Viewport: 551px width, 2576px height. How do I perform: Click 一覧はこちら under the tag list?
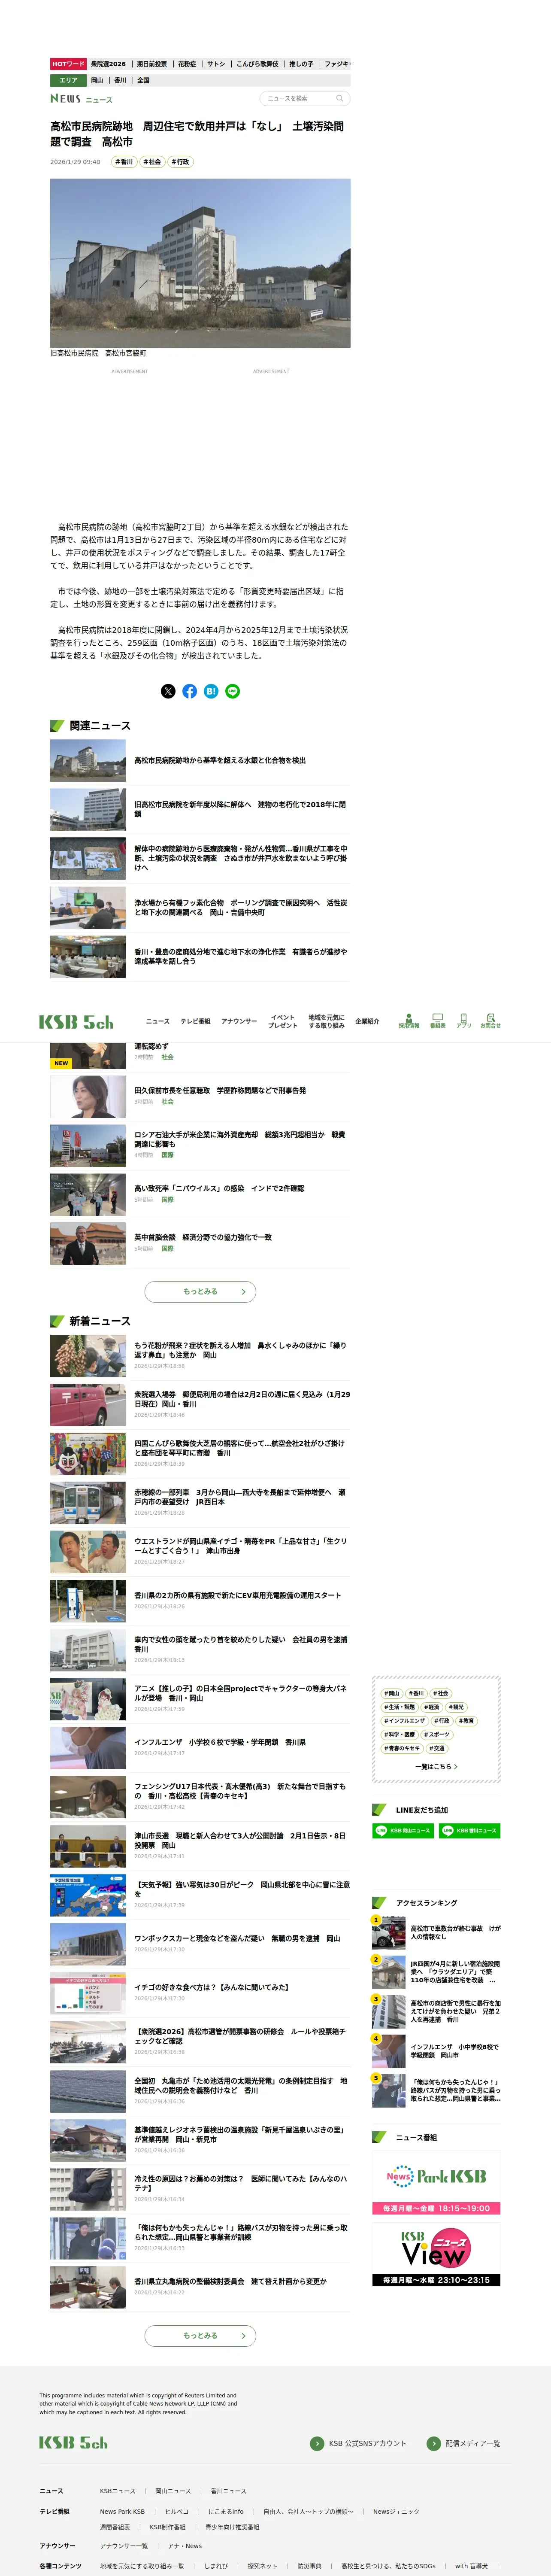[x=436, y=1767]
